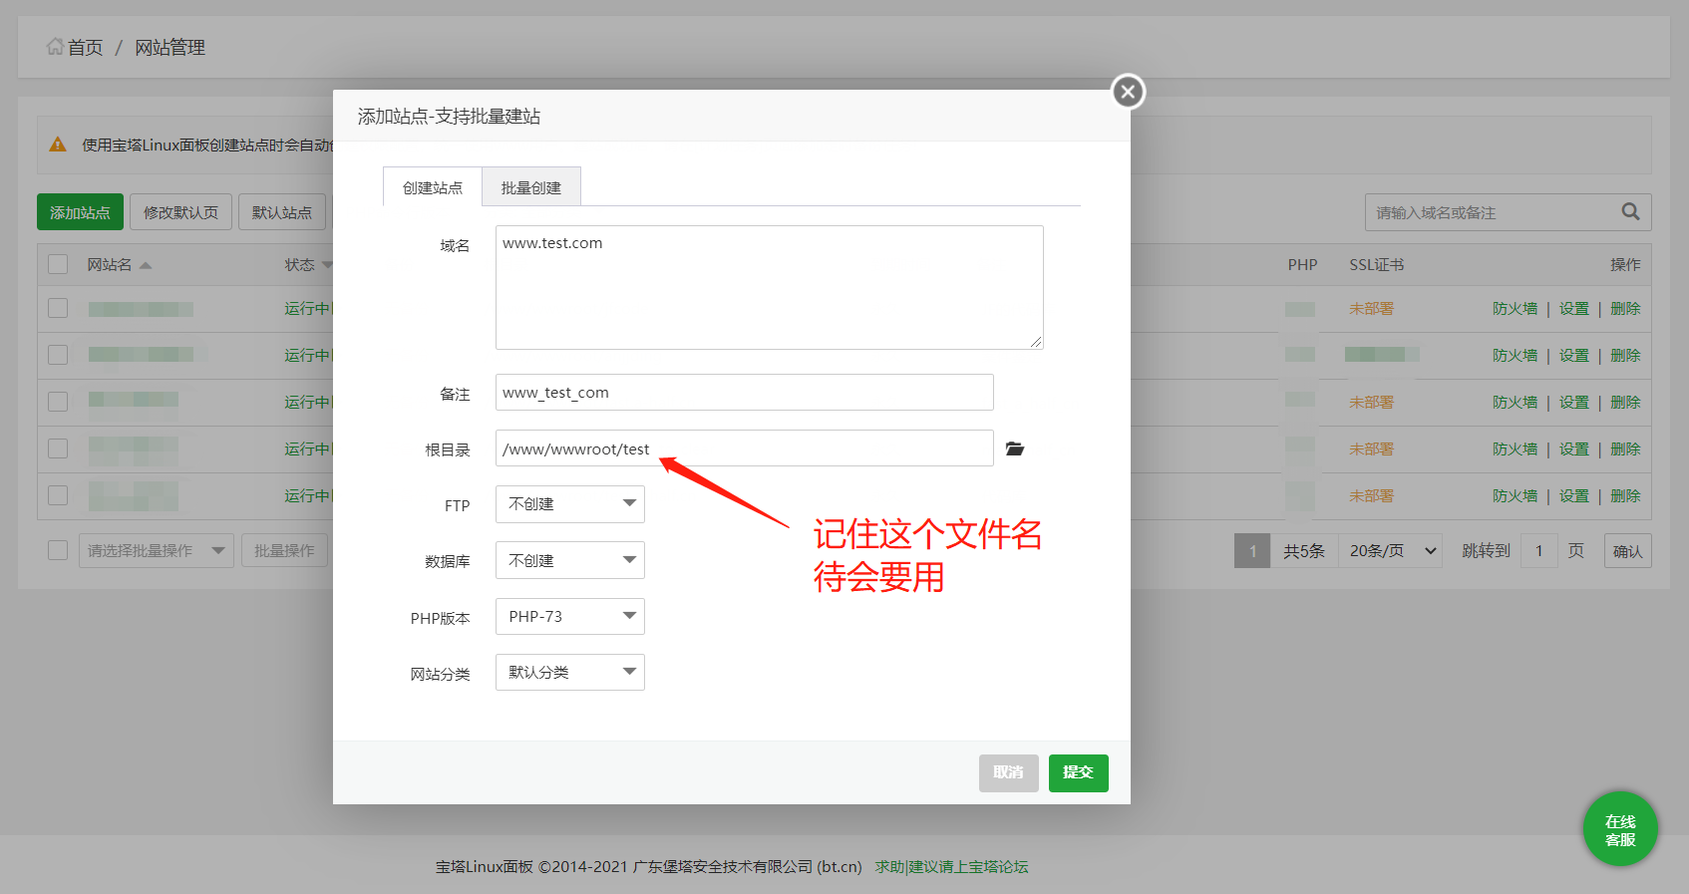Click the 批量操作 button
The width and height of the screenshot is (1689, 894).
pyautogui.click(x=284, y=550)
